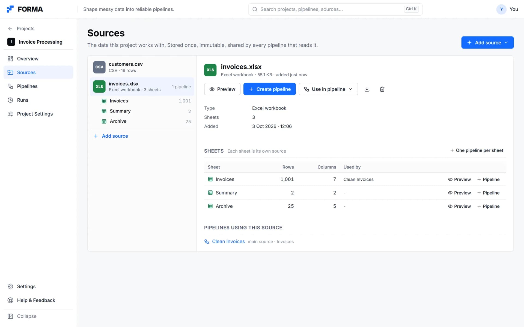Click the Add source link in the source list

tap(111, 136)
